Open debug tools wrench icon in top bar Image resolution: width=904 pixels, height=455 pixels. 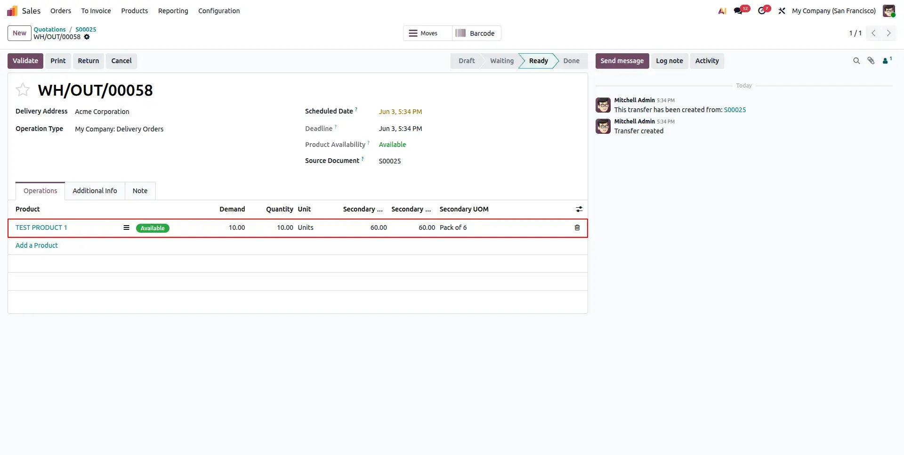tap(782, 11)
